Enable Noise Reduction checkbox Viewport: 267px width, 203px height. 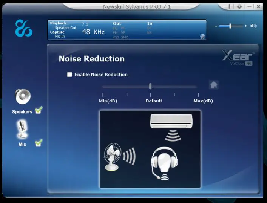coord(69,75)
